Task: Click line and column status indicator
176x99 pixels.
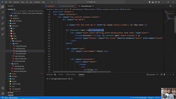Action: (x=138, y=98)
